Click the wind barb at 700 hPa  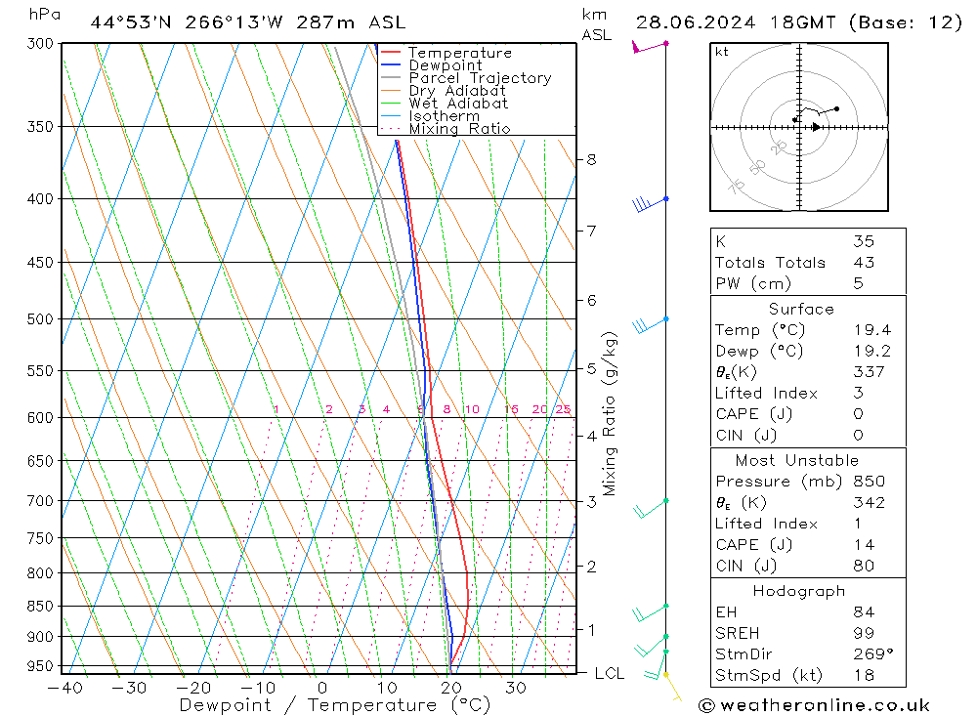[x=649, y=506]
